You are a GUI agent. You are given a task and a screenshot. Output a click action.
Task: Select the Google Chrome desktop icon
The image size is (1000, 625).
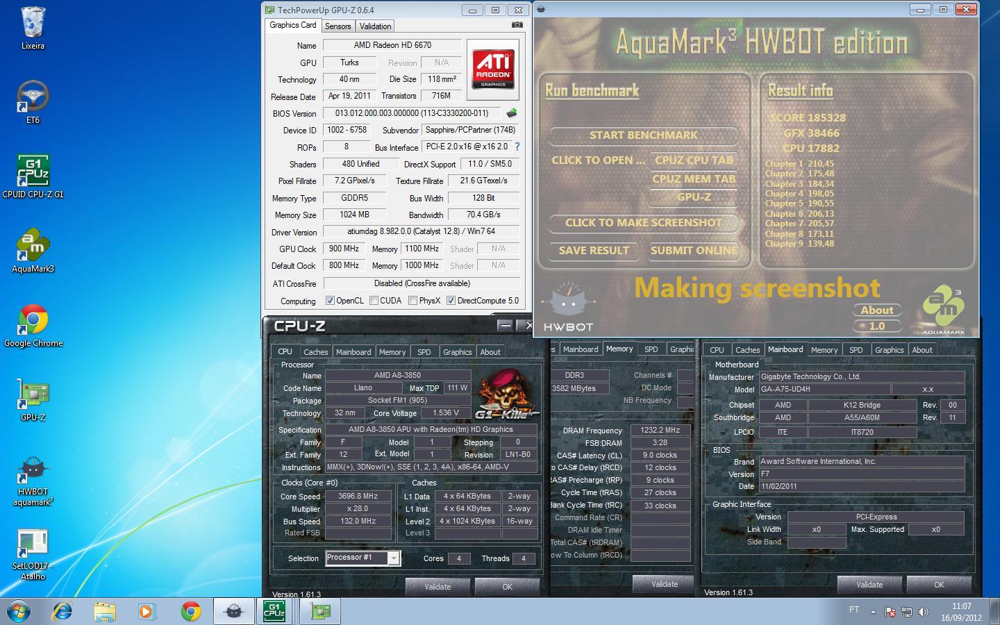tap(33, 325)
